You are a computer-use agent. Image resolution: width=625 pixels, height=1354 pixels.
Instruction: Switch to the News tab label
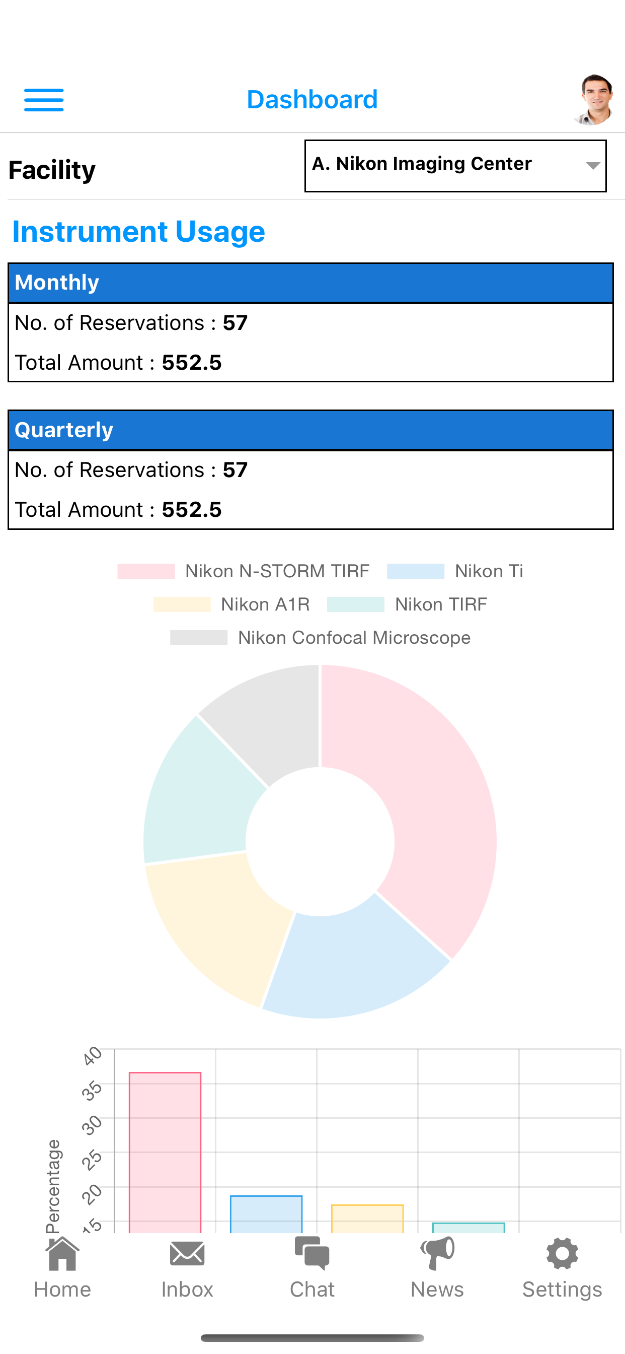(437, 1290)
